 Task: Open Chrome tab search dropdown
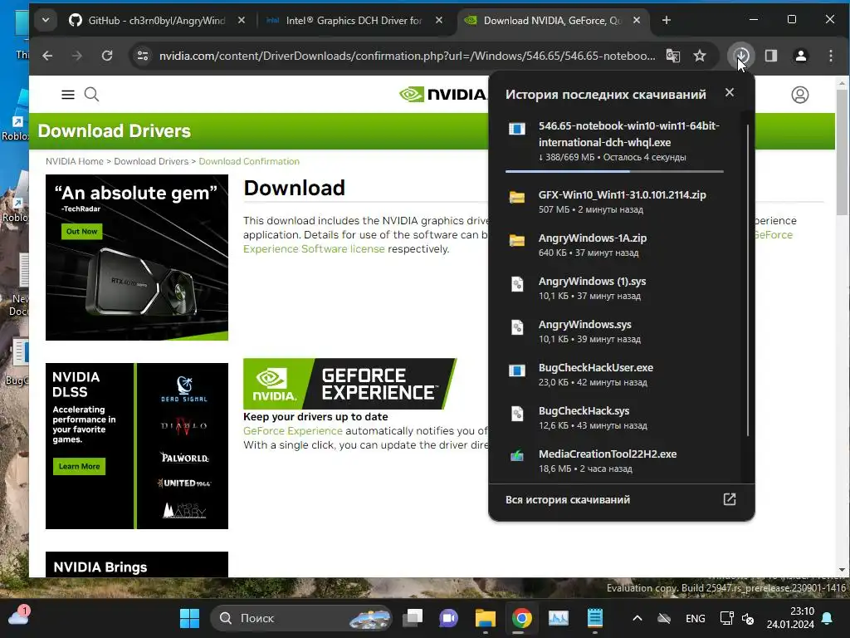(x=46, y=20)
